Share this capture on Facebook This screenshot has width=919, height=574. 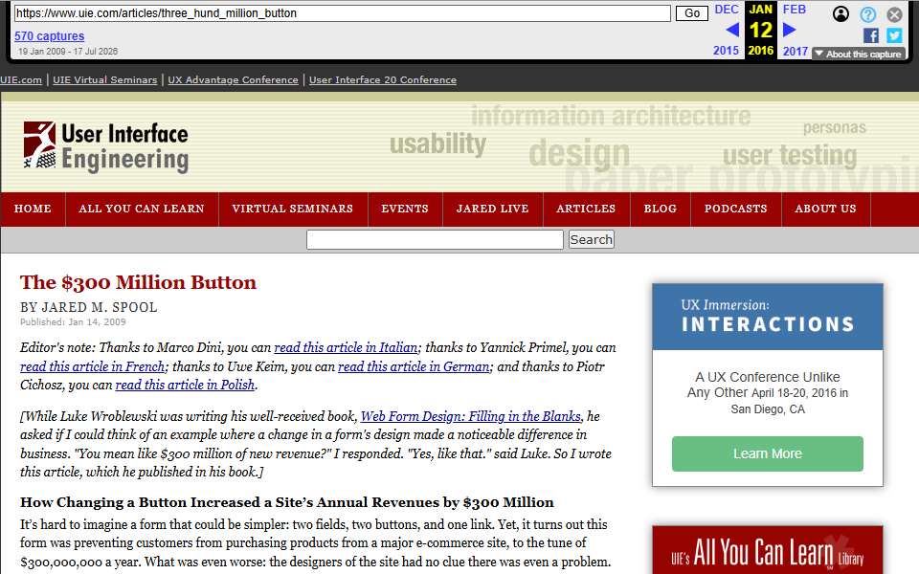(871, 35)
